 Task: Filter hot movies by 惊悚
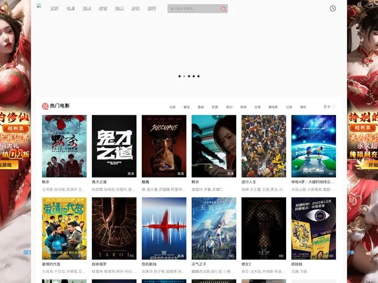pyautogui.click(x=243, y=107)
